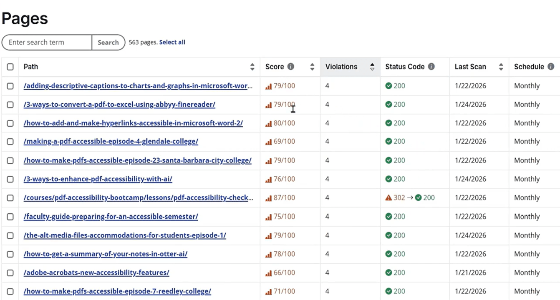560x300 pixels.
Task: Select the checkbox for adobe-acrobats-new-accessibility-features
Action: 10,272
